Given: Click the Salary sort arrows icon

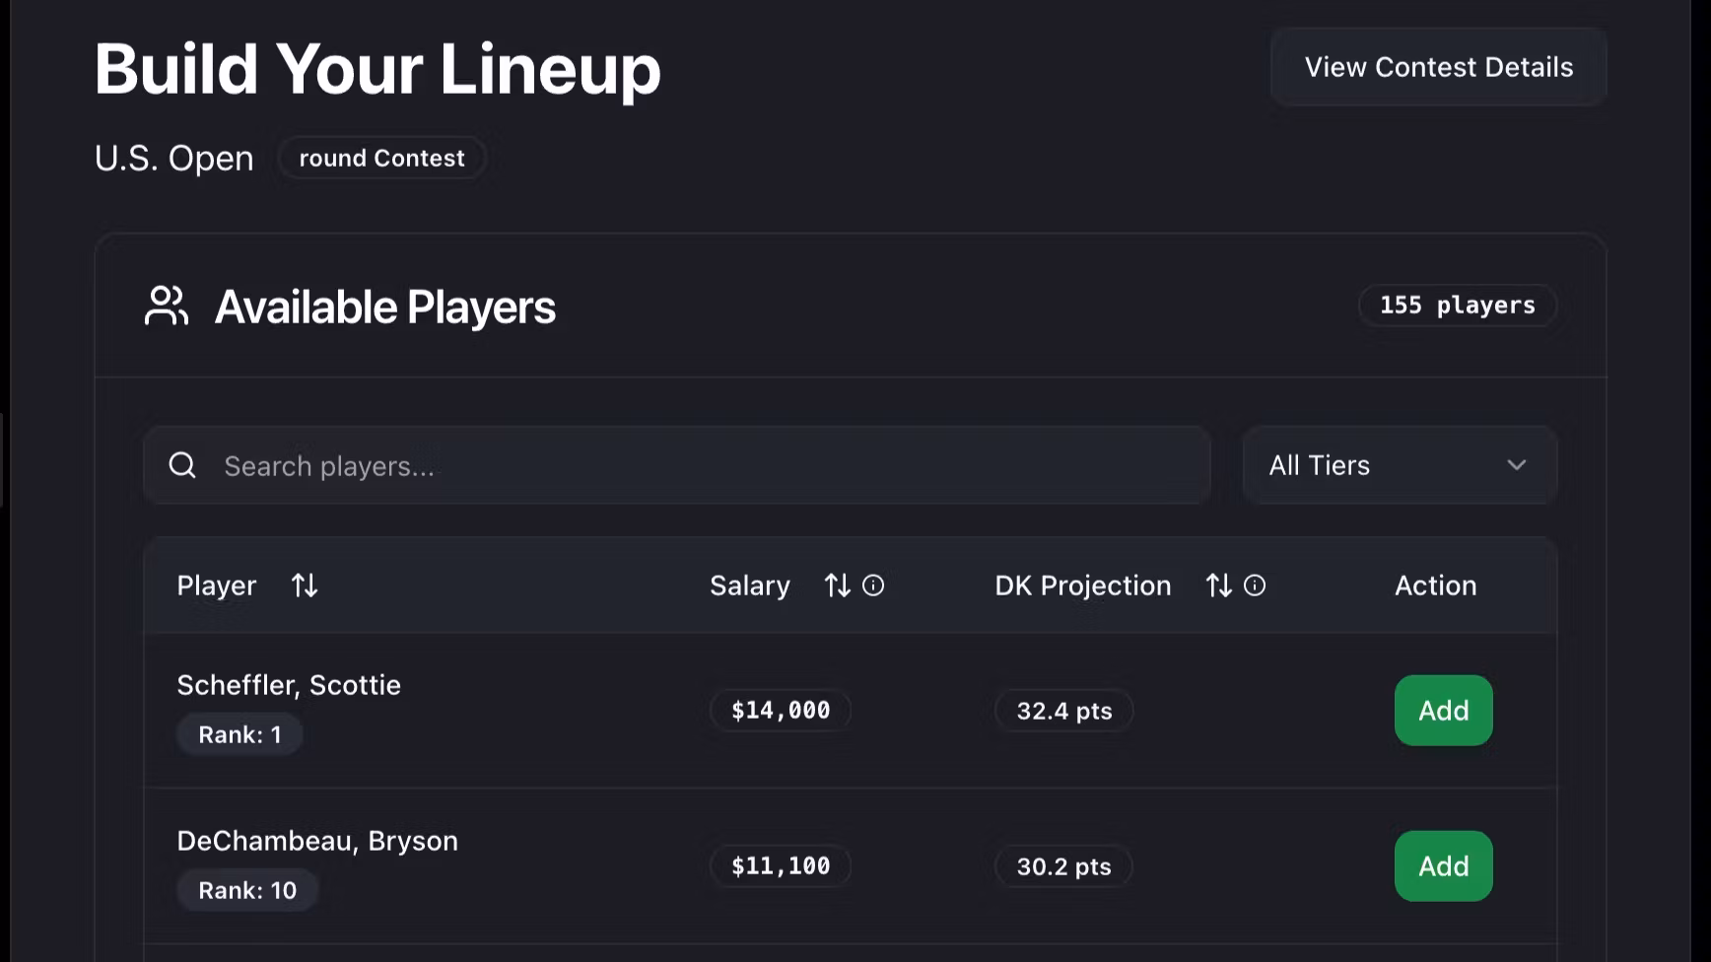Looking at the screenshot, I should (x=837, y=585).
